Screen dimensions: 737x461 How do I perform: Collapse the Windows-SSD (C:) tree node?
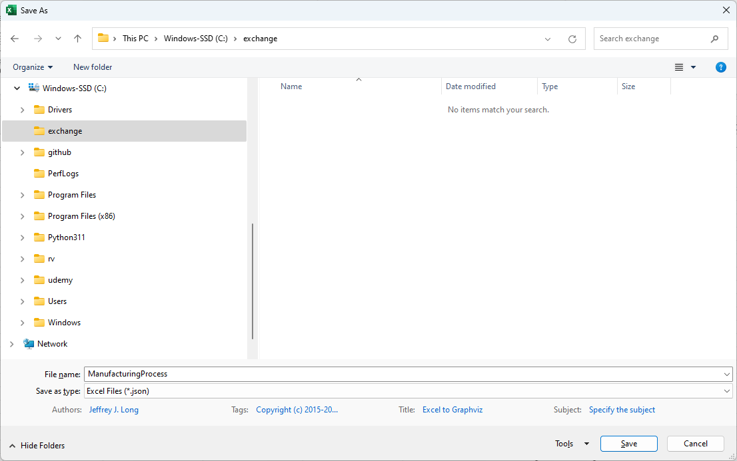pos(17,88)
